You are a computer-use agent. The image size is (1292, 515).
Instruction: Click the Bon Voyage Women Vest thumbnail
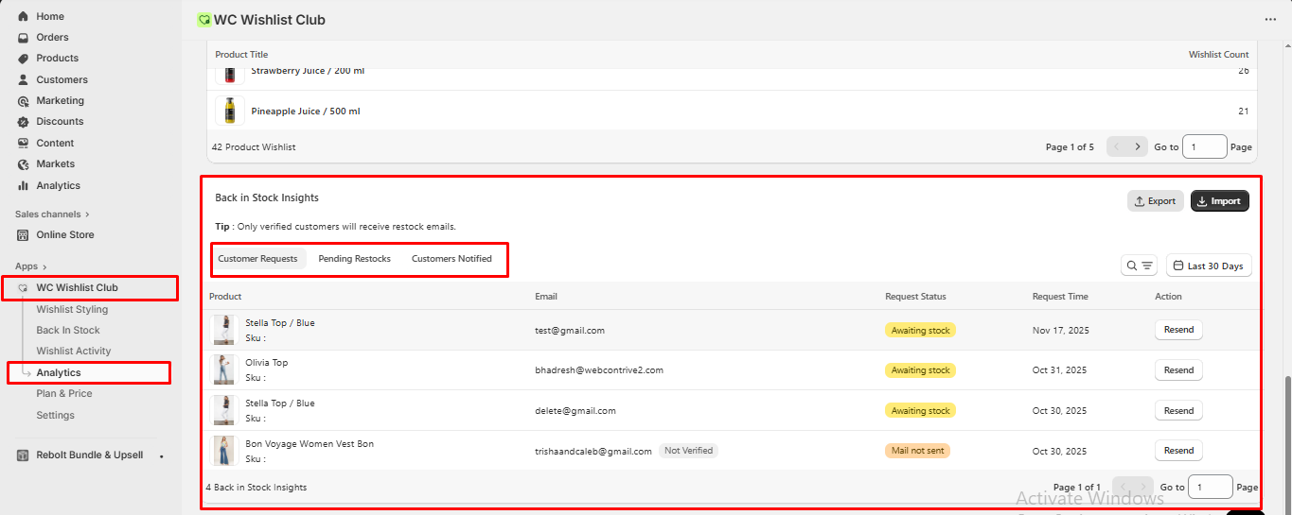click(x=224, y=451)
